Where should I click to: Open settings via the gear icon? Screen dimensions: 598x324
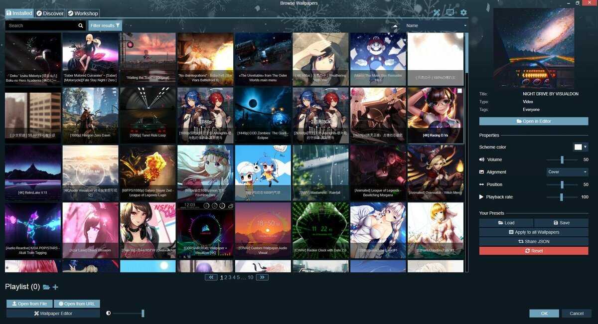click(463, 13)
